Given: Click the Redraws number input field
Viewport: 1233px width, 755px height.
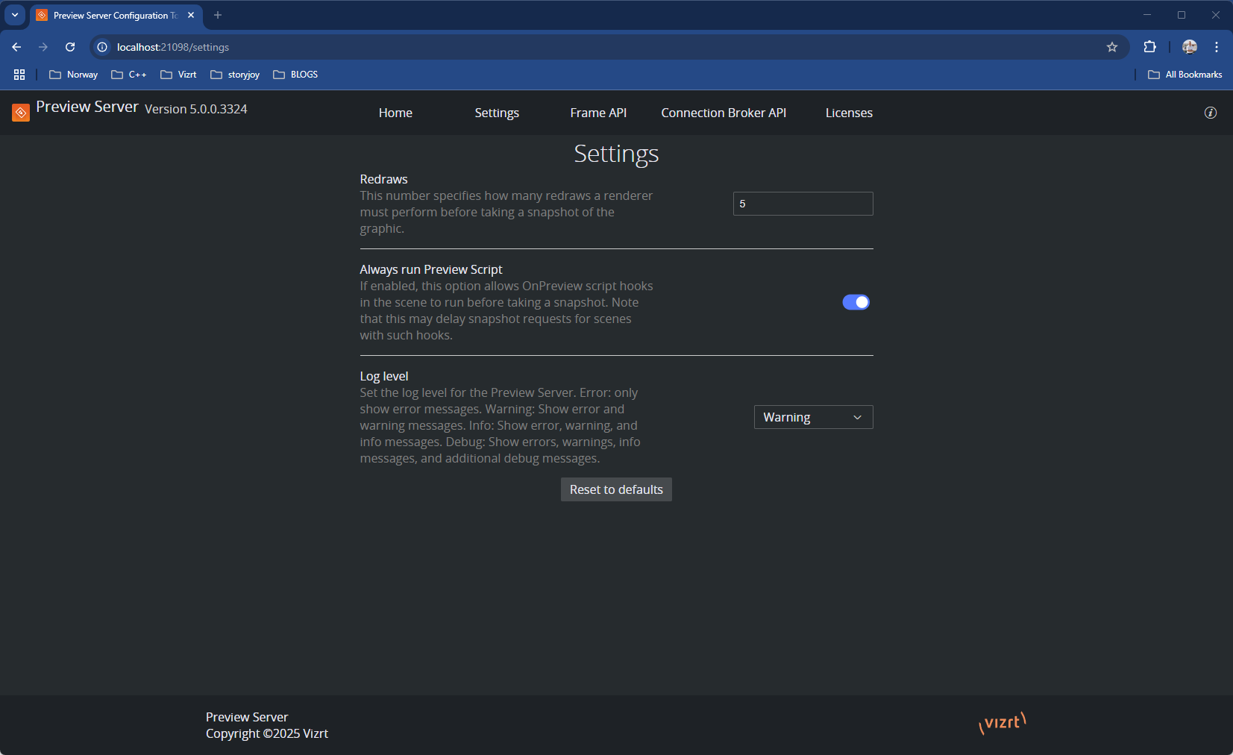Looking at the screenshot, I should point(803,204).
